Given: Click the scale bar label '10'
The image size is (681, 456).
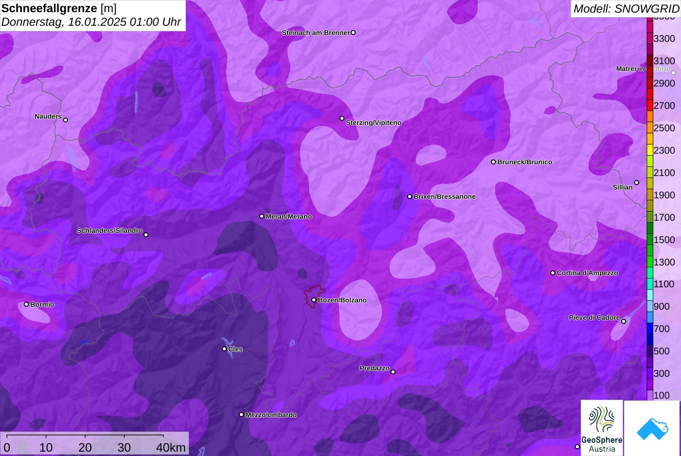Looking at the screenshot, I should coord(46,448).
